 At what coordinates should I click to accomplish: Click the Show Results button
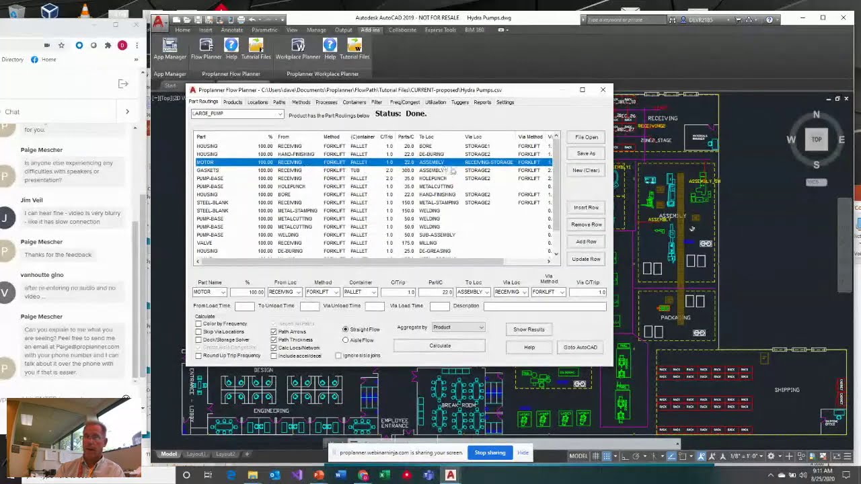click(x=529, y=329)
